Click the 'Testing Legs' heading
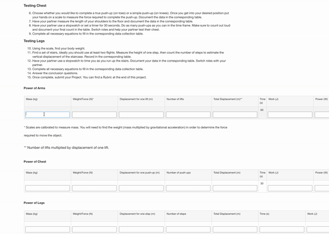Screen dimensions: 329x234 [34, 41]
